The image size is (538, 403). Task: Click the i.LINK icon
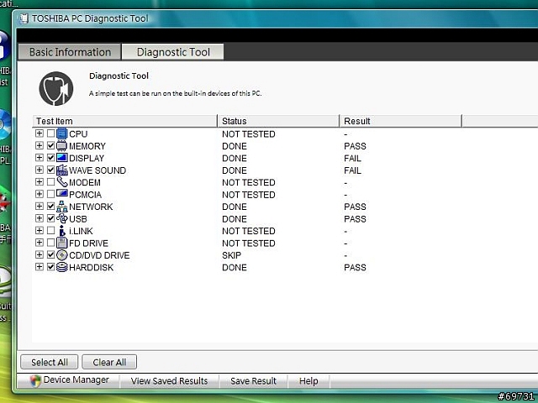tap(61, 231)
